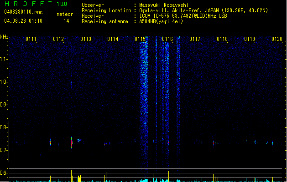Click the 0115 time marker

click(x=140, y=39)
